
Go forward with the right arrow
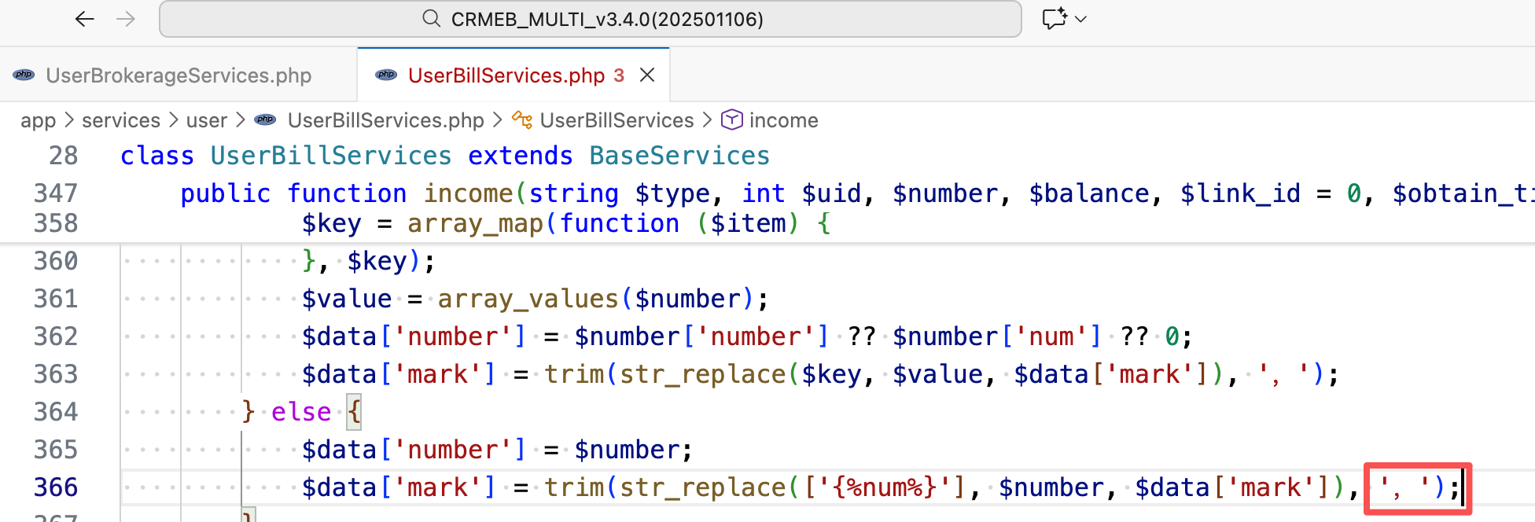coord(126,19)
